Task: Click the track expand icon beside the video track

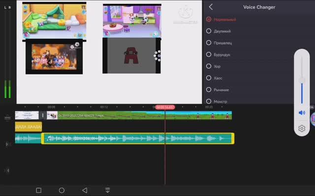Action: 7,118
